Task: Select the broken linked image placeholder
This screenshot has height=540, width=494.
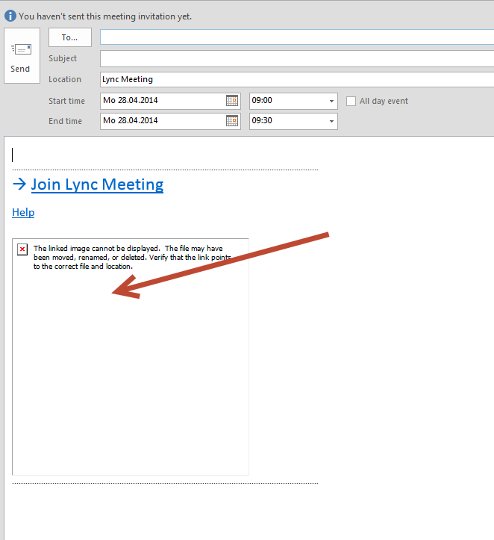Action: point(131,357)
